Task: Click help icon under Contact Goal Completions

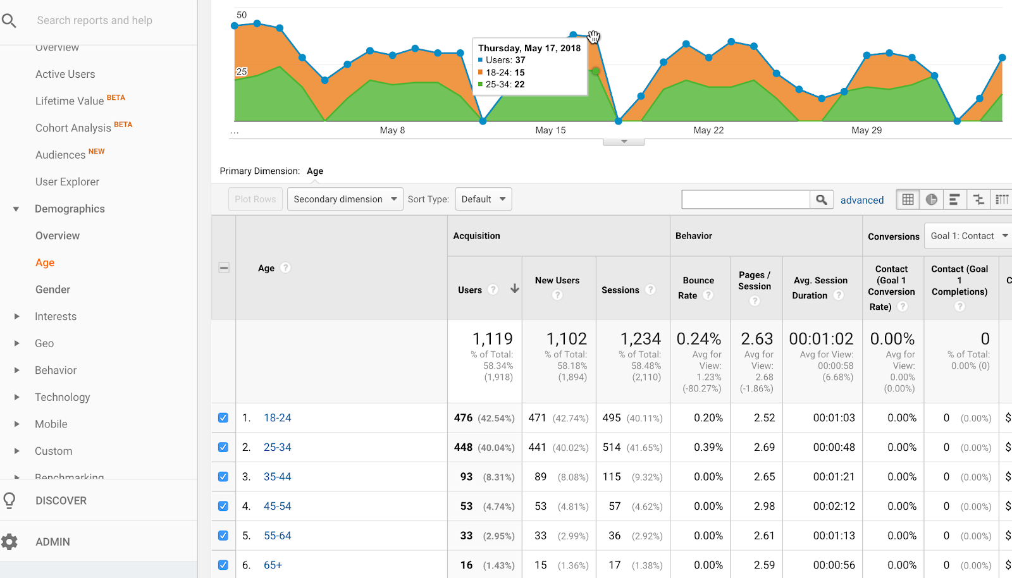Action: pyautogui.click(x=960, y=306)
